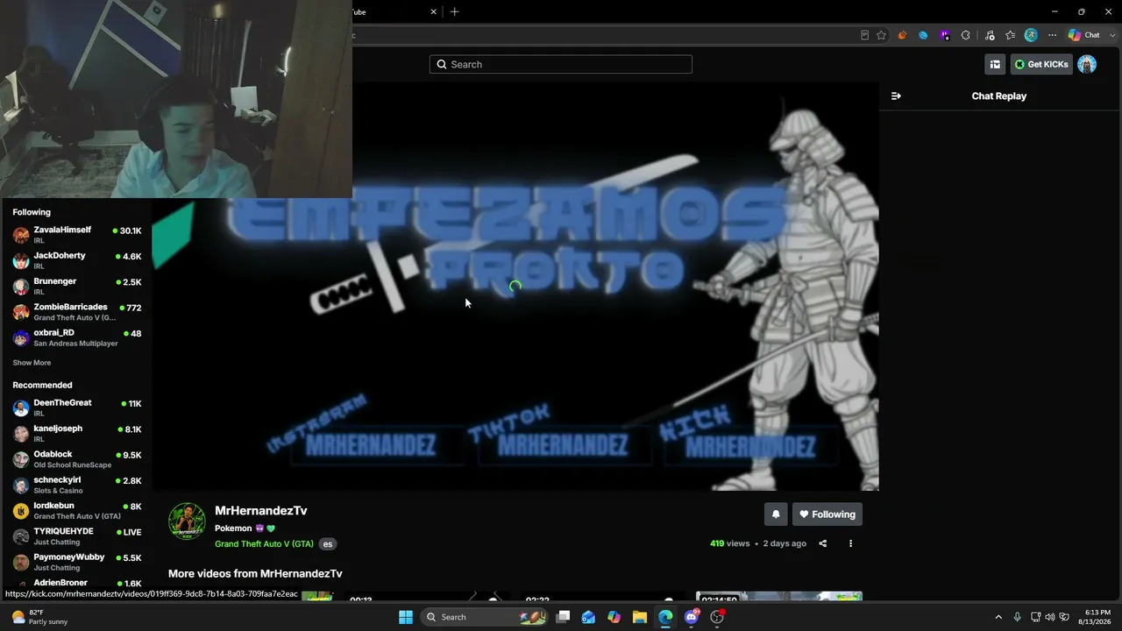1122x631 pixels.
Task: Open oxbrai_RD channel
Action: click(x=77, y=337)
